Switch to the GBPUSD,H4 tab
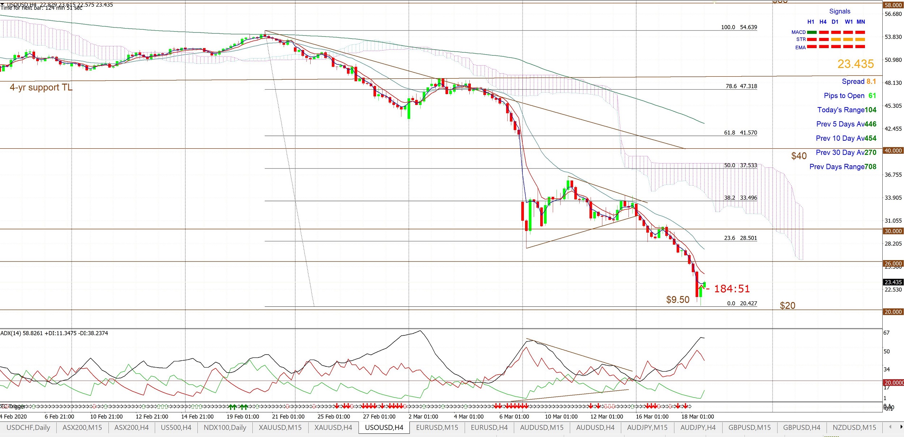904x437 pixels. 802,428
